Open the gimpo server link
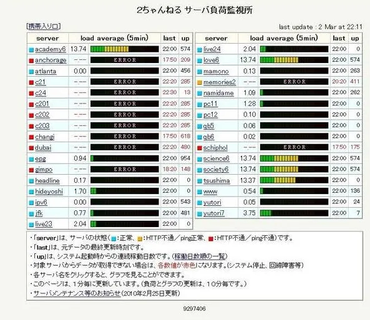This screenshot has width=370, height=320. (44, 170)
